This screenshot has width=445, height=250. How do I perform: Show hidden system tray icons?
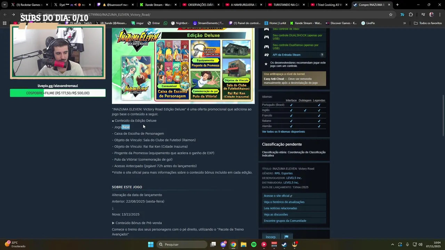click(x=393, y=244)
